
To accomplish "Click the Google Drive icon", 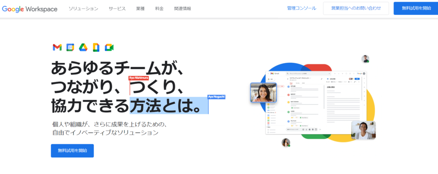I will click(83, 47).
